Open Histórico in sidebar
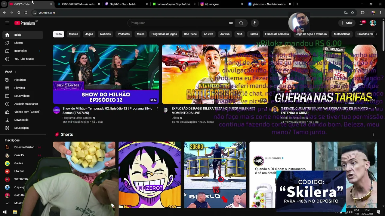The image size is (385, 216). coord(23,80)
